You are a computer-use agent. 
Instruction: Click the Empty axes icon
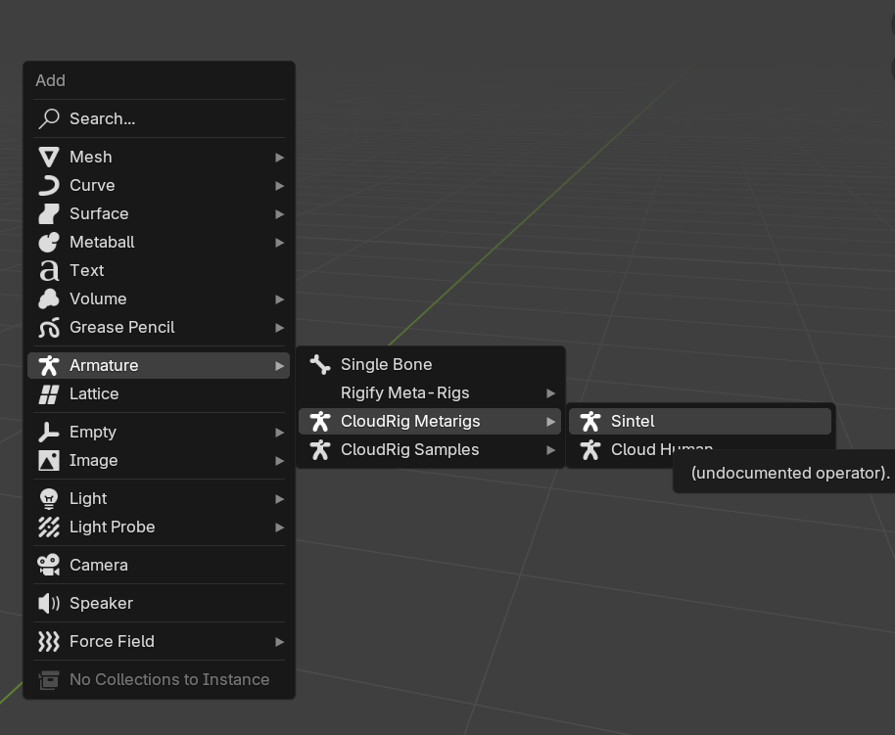[x=49, y=432]
